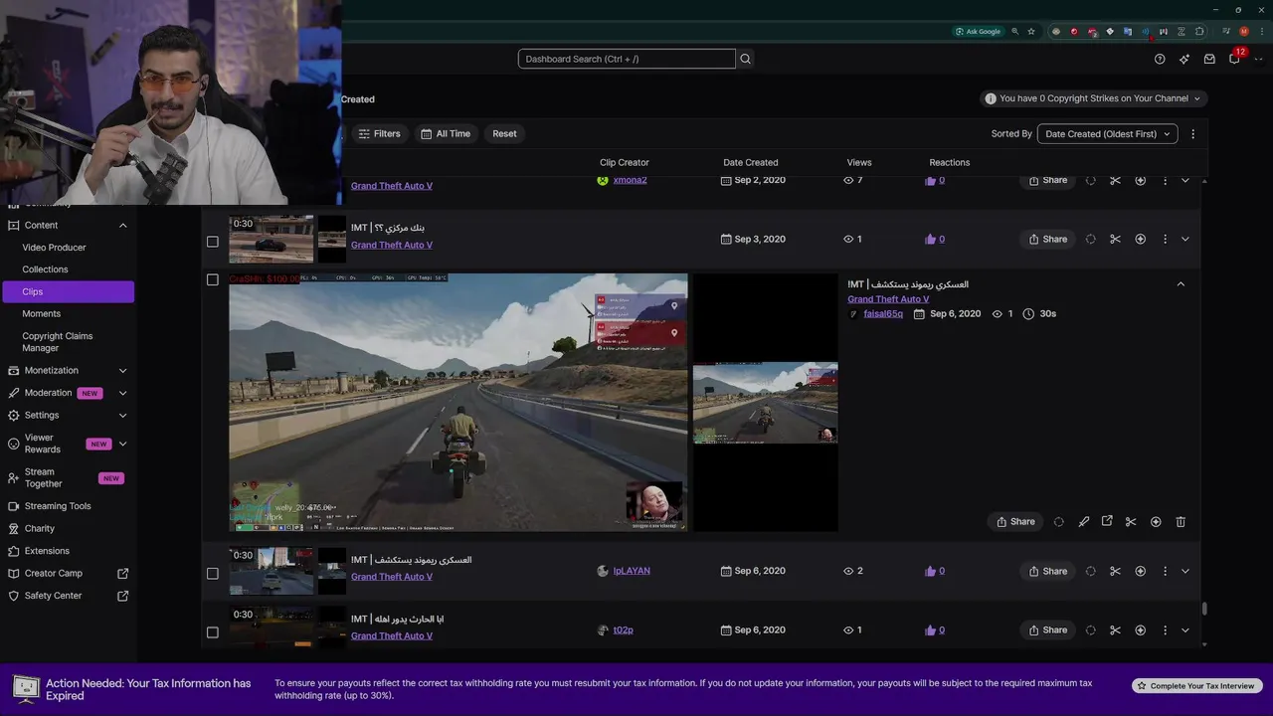Tick the checkbox for the lpLAYAN clip

[212, 573]
